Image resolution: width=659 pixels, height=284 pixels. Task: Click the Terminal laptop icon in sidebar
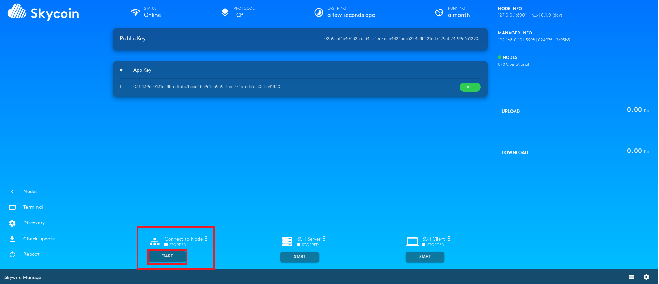[12, 207]
